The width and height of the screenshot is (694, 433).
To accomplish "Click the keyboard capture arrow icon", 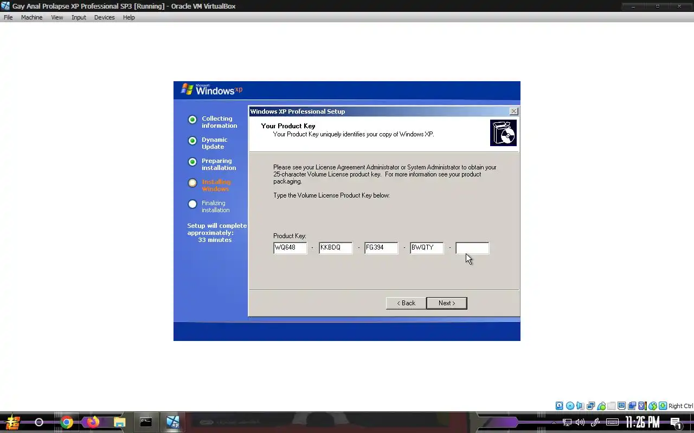I will [663, 406].
